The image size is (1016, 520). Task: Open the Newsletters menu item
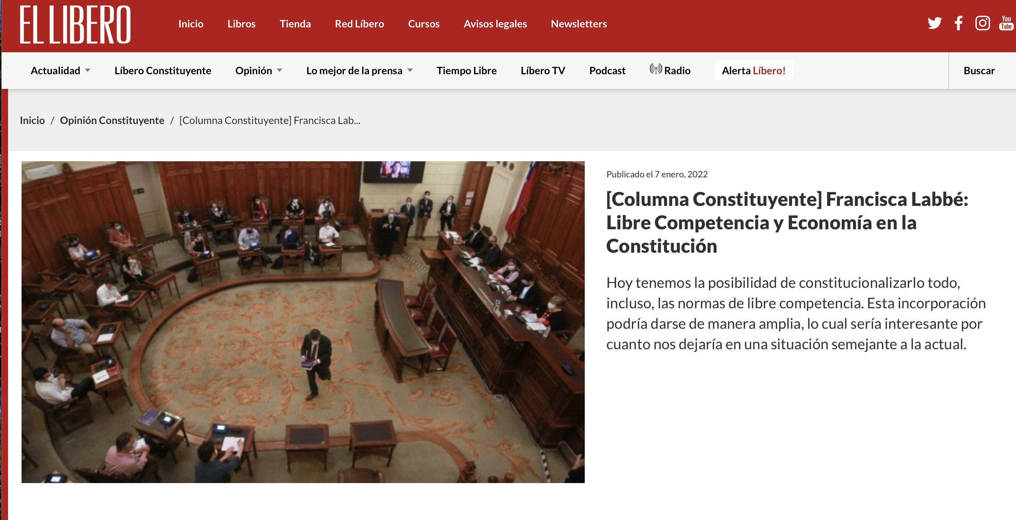coord(579,24)
